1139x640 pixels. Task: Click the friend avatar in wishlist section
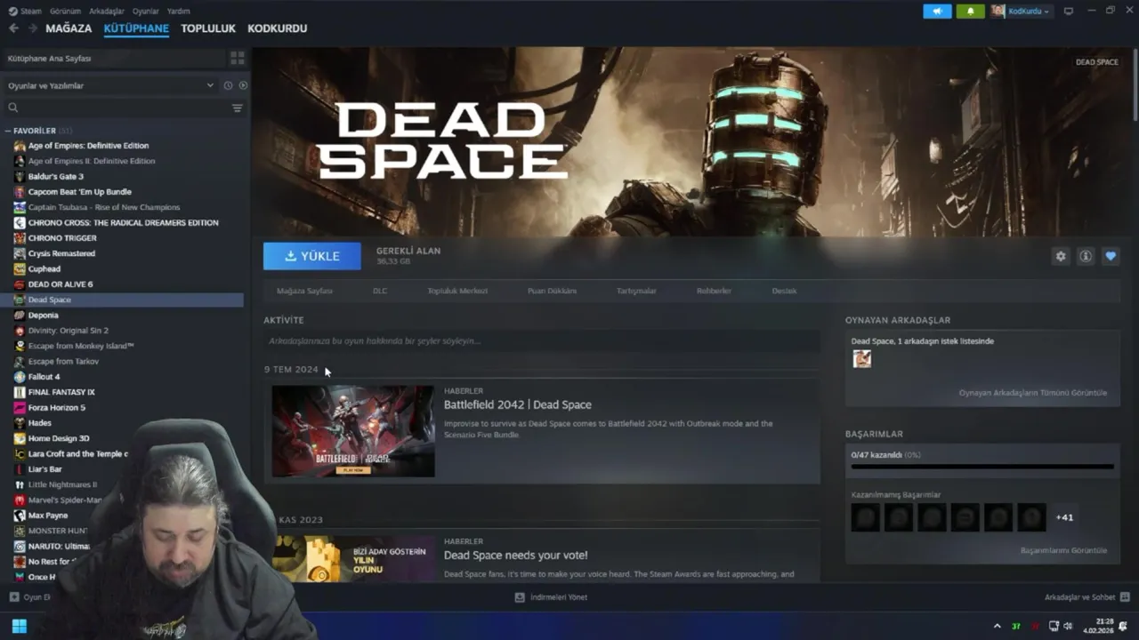tap(861, 358)
